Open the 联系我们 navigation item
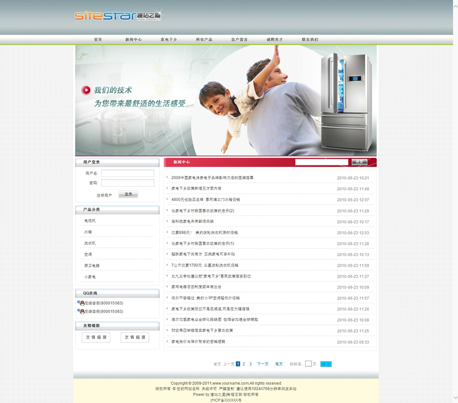Image resolution: width=458 pixels, height=403 pixels. pos(310,39)
